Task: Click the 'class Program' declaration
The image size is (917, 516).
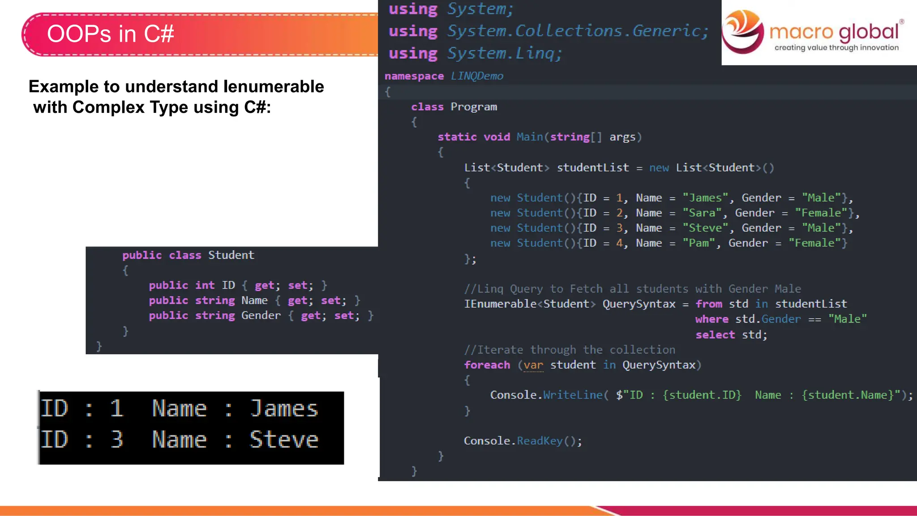Action: 454,107
